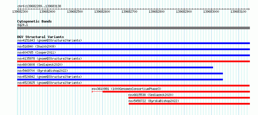Click the red bar under nsv5458722
The height and width of the screenshot is (115, 258).
[x=189, y=104]
